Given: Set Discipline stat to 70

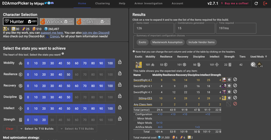Looking at the screenshot, I should (x=85, y=97).
